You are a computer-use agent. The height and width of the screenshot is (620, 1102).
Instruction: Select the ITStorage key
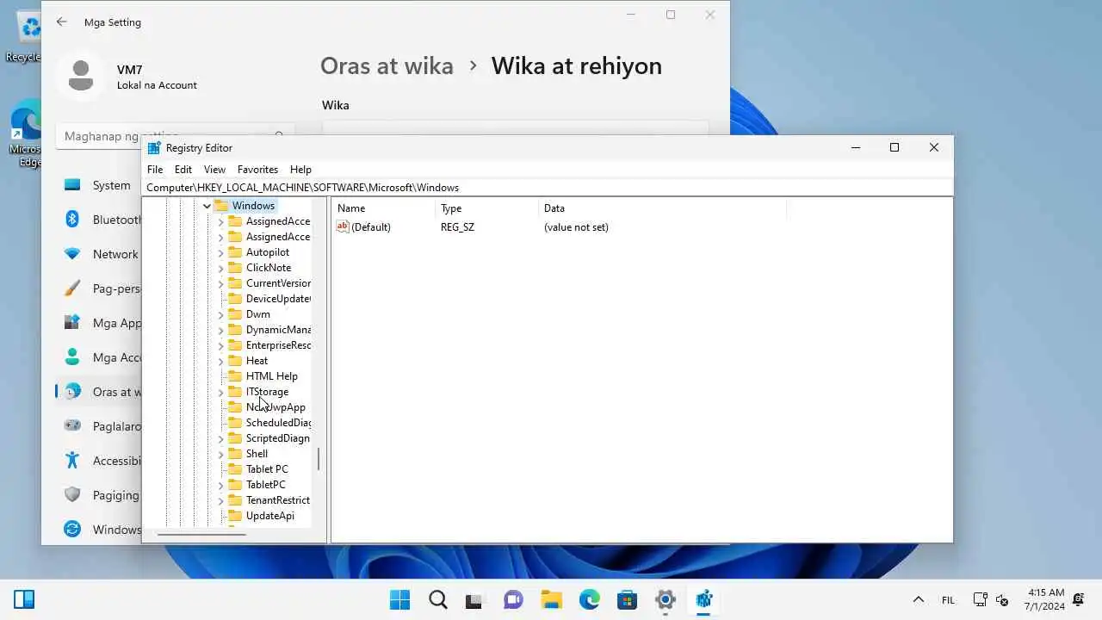tap(267, 392)
